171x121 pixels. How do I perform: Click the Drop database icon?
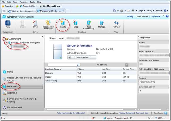[76, 23]
